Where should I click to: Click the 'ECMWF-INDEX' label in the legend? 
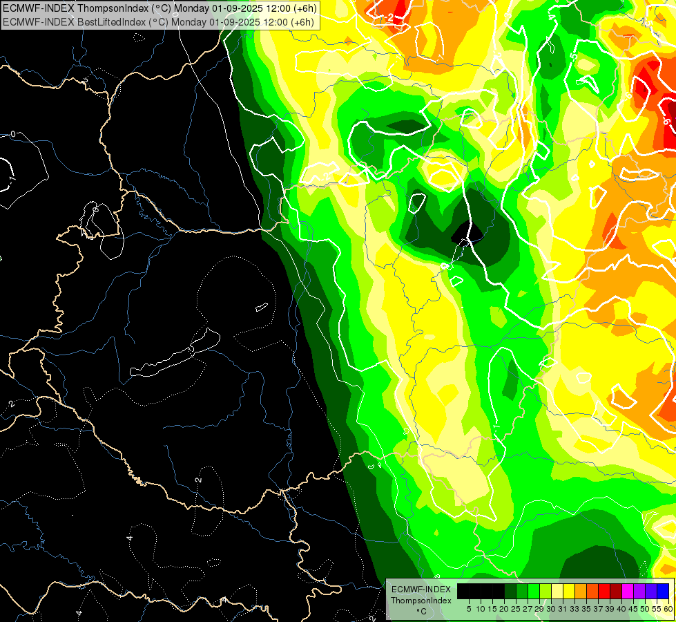421,590
